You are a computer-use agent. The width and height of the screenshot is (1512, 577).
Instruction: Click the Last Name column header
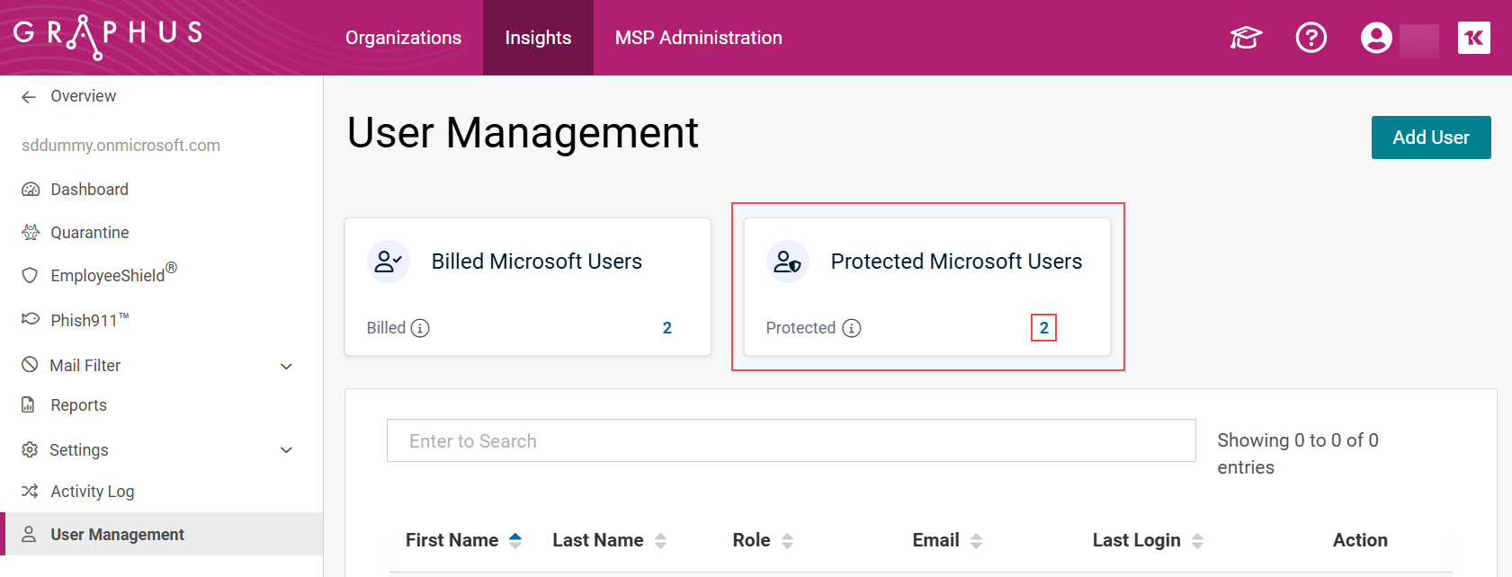pos(598,540)
